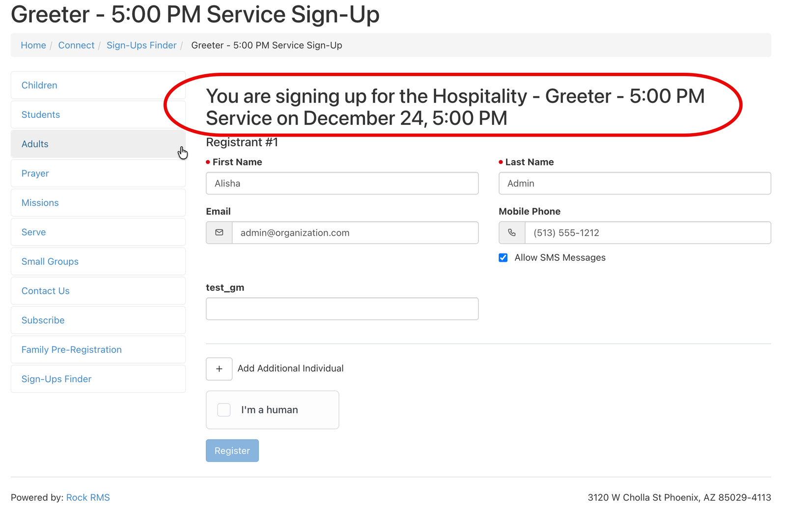Open Sign-Ups Finder breadcrumb link
This screenshot has width=786, height=506.
(141, 45)
